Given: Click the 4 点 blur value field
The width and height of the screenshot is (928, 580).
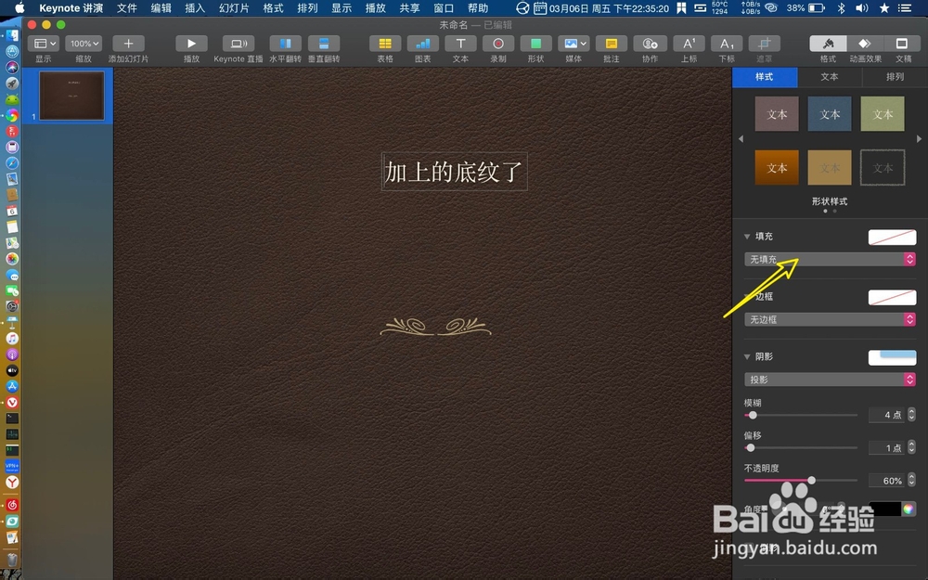Looking at the screenshot, I should click(886, 415).
